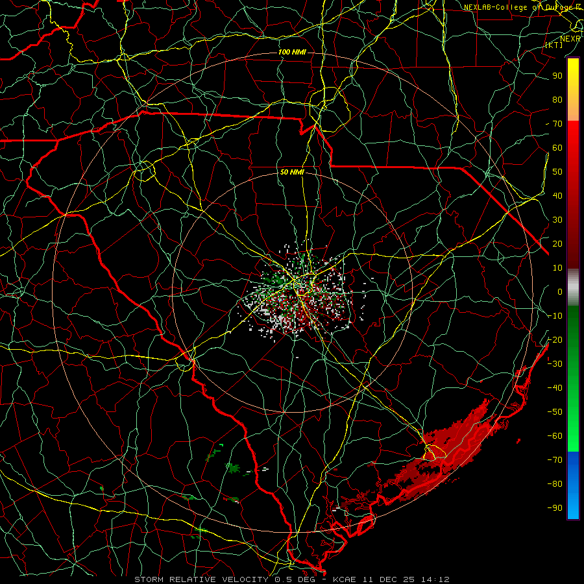Screen dimensions: 584x584
Task: Select the 50 value on the velocity scale
Action: click(557, 172)
